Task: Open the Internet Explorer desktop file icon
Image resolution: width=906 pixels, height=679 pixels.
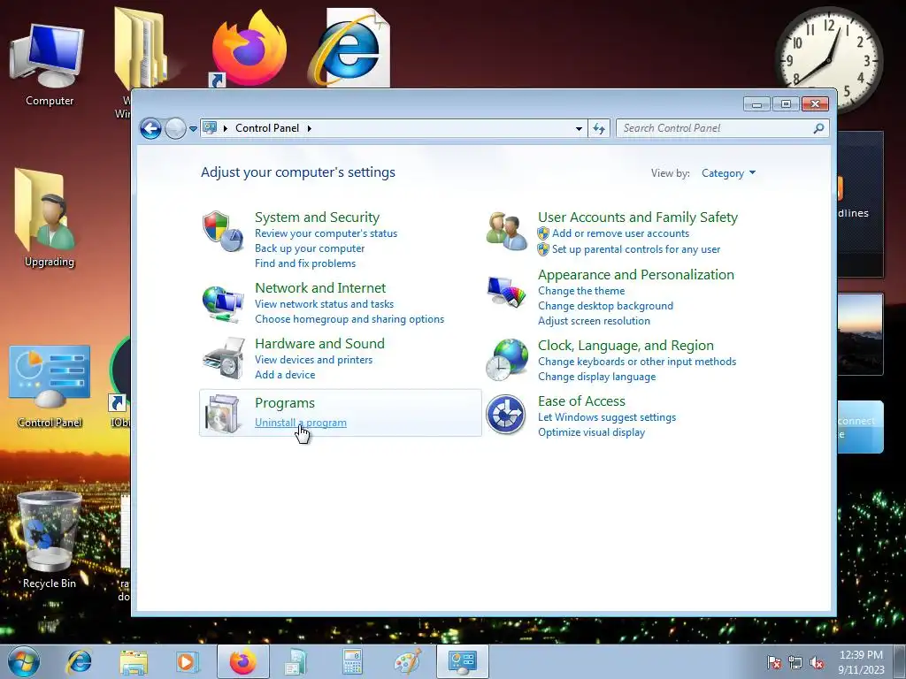Action: pyautogui.click(x=351, y=48)
